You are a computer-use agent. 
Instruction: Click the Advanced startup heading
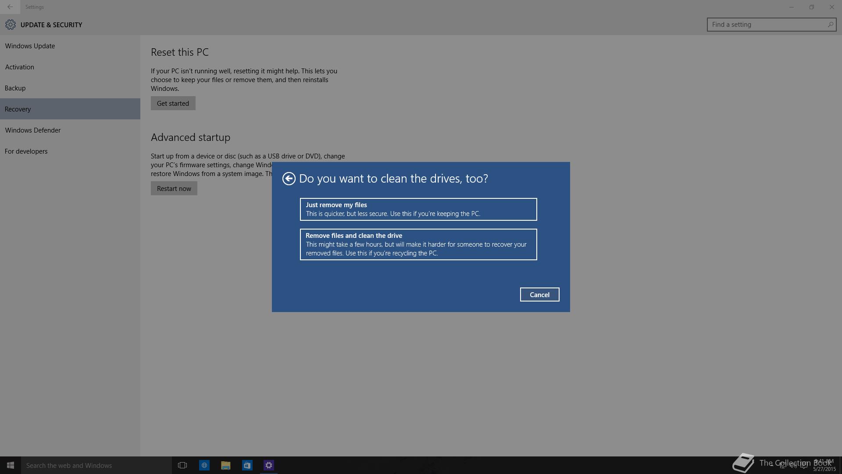[x=190, y=137]
